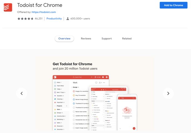Go to the previous screenshot with left arrow
This screenshot has width=191, height=133.
[22, 93]
